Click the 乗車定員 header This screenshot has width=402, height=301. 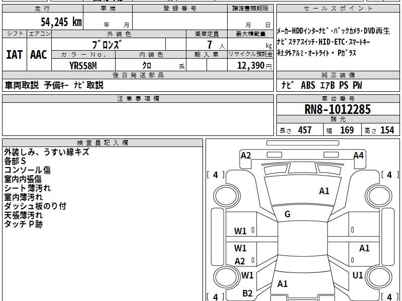[207, 34]
